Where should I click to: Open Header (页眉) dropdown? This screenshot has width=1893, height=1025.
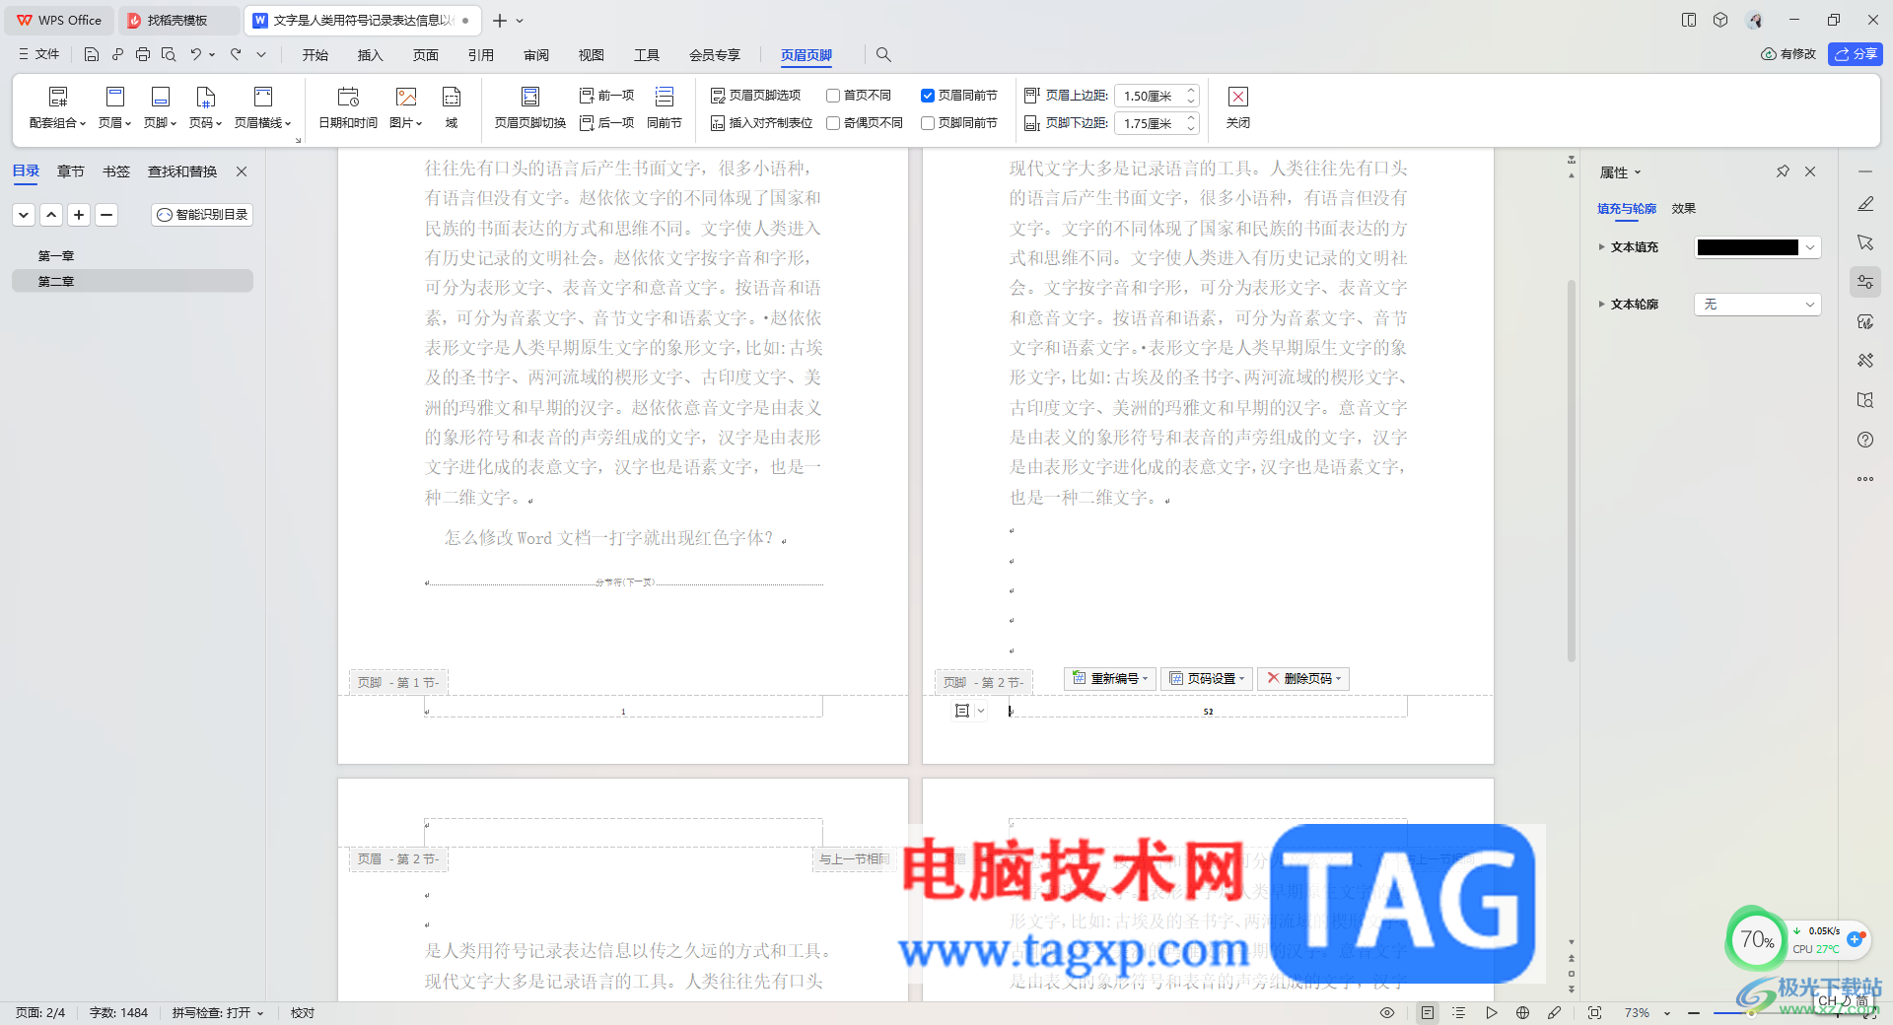pos(115,108)
